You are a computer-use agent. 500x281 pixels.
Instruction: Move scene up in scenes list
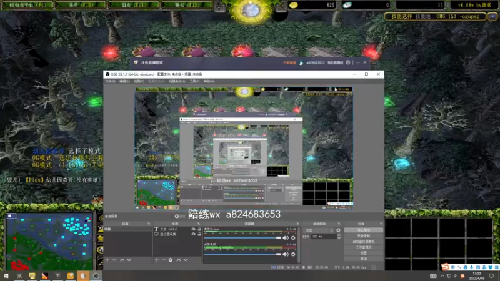click(x=122, y=260)
